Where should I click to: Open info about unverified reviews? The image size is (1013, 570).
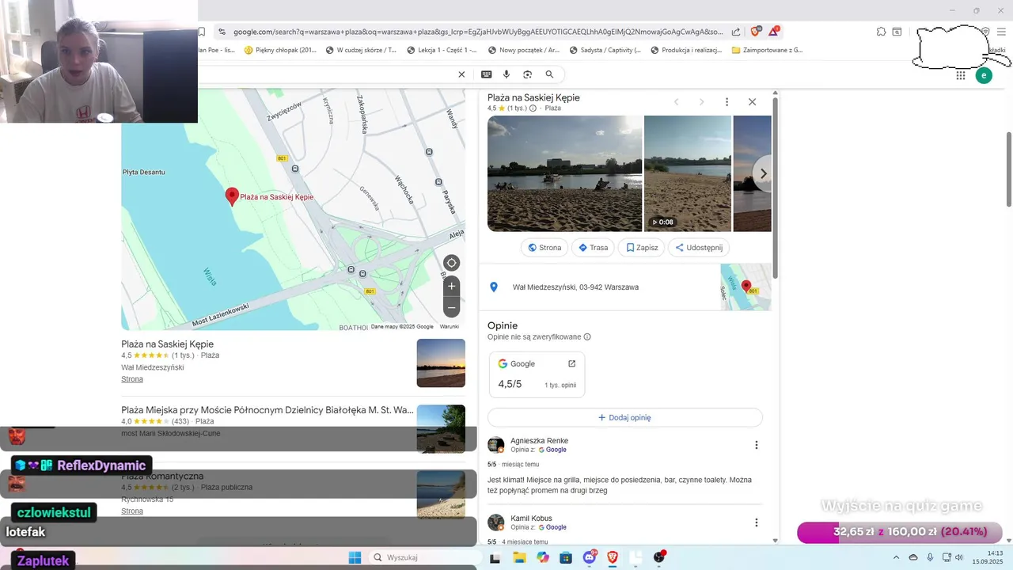click(x=587, y=337)
